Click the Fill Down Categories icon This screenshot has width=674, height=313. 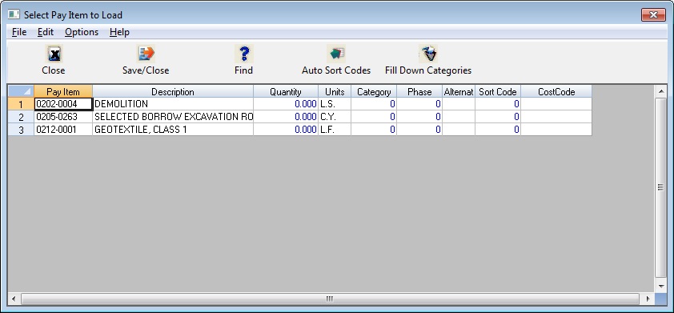428,54
